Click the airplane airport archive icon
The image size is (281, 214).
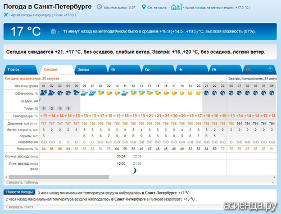6,15
